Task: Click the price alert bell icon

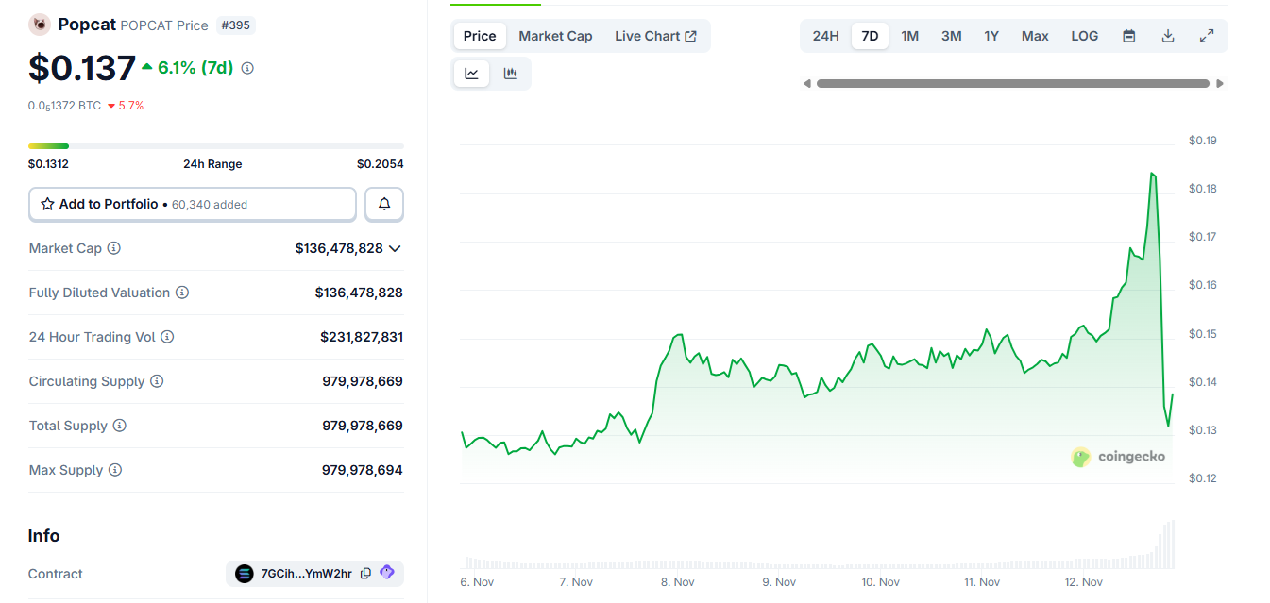Action: pos(384,204)
